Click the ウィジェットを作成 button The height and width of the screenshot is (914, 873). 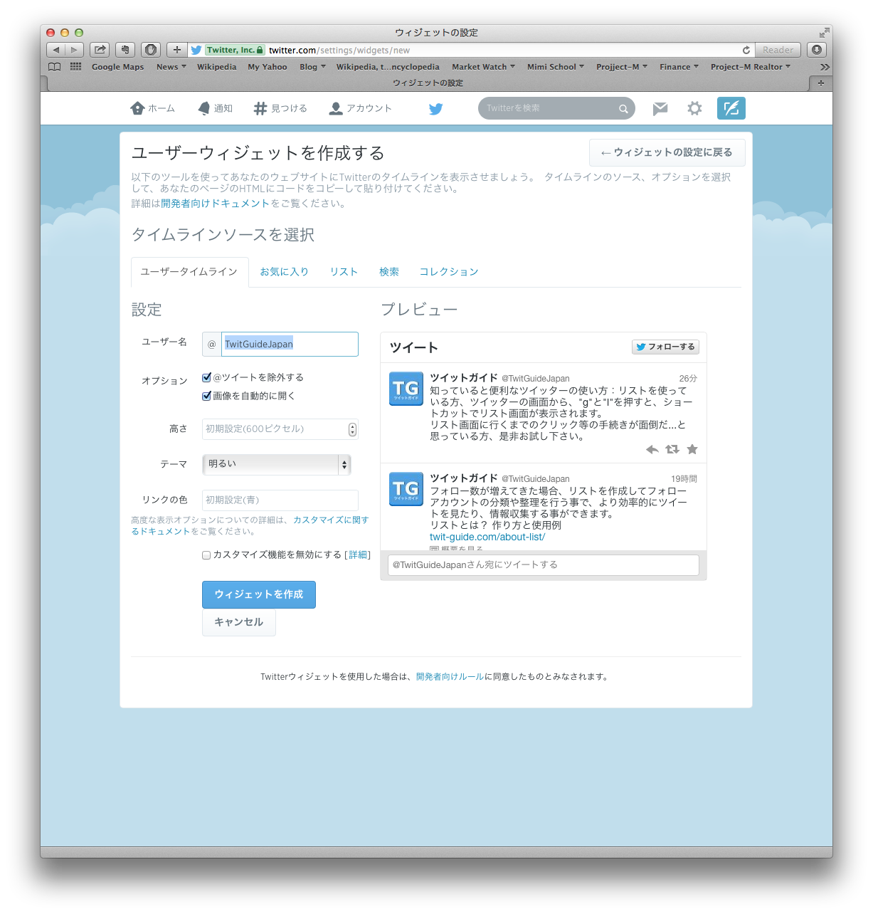coord(259,594)
